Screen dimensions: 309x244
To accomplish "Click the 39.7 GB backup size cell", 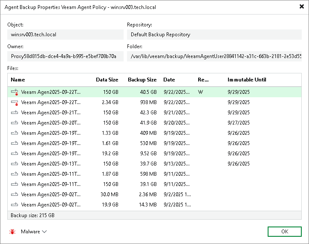I will 148,164.
